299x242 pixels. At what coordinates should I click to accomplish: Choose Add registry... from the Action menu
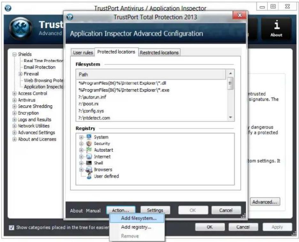tap(136, 227)
